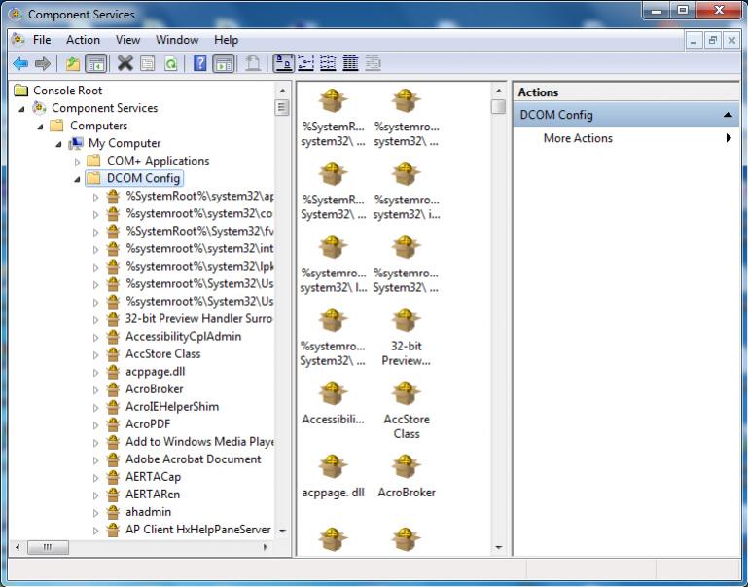Select AccStore Class in the tree
This screenshot has width=748, height=587.
[x=162, y=353]
